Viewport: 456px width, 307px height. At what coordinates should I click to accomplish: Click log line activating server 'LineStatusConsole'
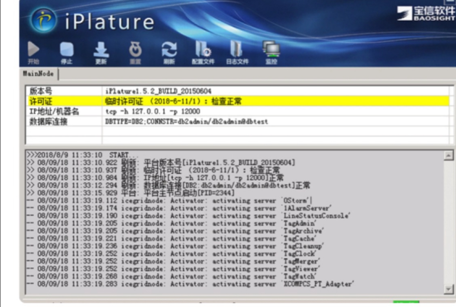188,216
